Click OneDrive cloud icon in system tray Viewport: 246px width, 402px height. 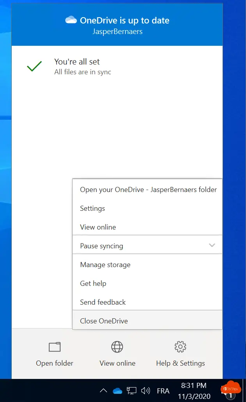pyautogui.click(x=118, y=391)
